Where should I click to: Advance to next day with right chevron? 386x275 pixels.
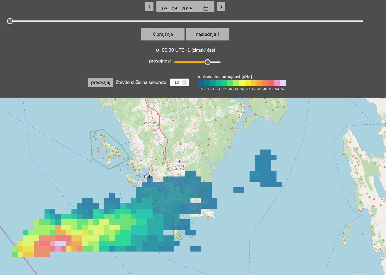pos(221,7)
